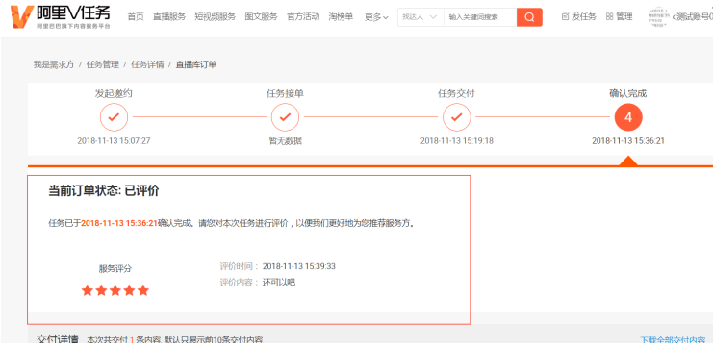Click the third service rating star
Screen dimensions: 713x348
click(x=115, y=290)
